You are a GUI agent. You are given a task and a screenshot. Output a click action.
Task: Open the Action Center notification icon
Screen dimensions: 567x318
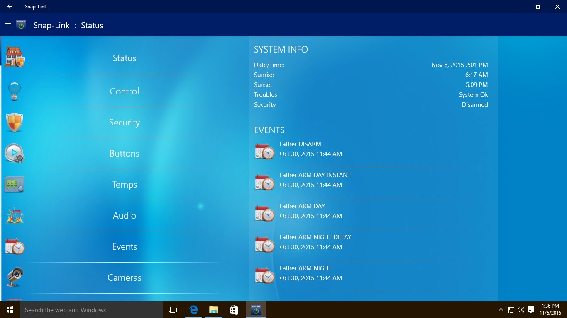click(530, 310)
